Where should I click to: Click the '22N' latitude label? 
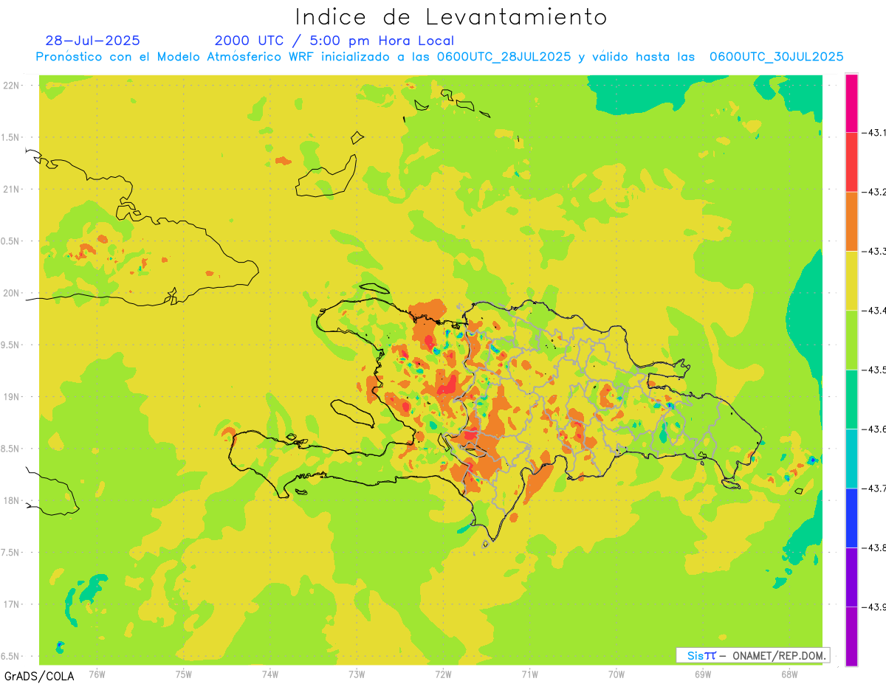(12, 86)
